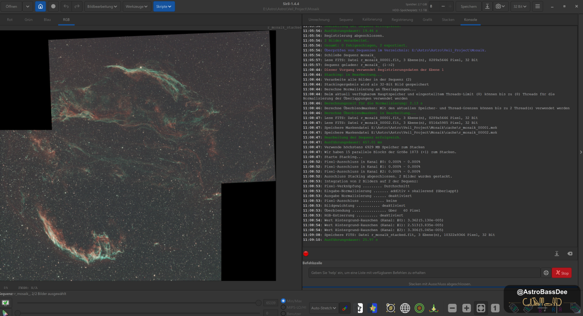Viewport: 583px width, 316px height.
Task: Click the save-as download arrow icon
Action: coord(487,6)
